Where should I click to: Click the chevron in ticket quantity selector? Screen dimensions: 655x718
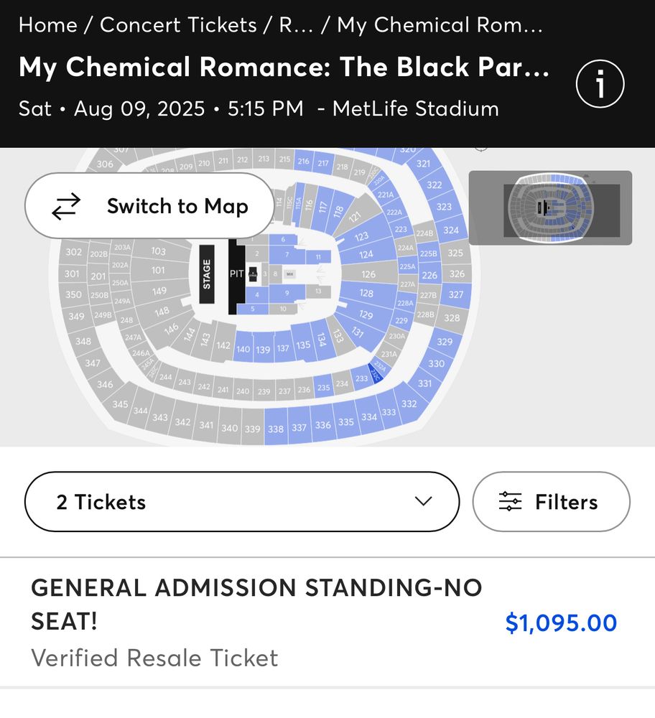(x=423, y=501)
